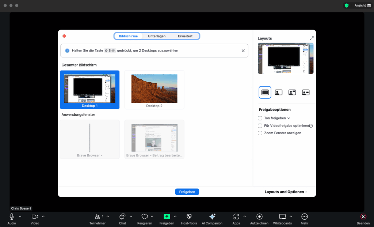Screen dimensions: 374x227
Task: Enable the Ton freigeben checkbox
Action: (x=260, y=118)
